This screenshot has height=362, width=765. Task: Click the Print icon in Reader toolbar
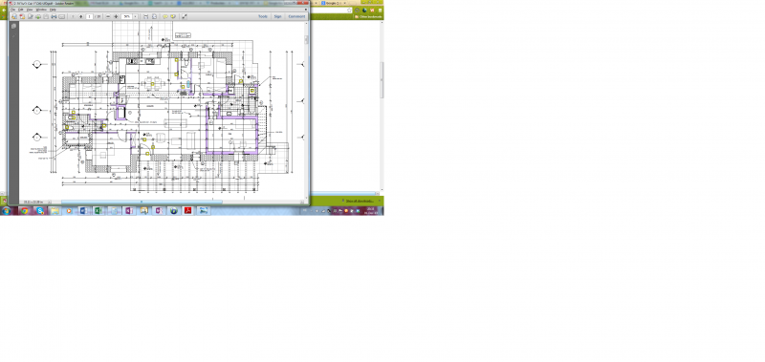[54, 16]
